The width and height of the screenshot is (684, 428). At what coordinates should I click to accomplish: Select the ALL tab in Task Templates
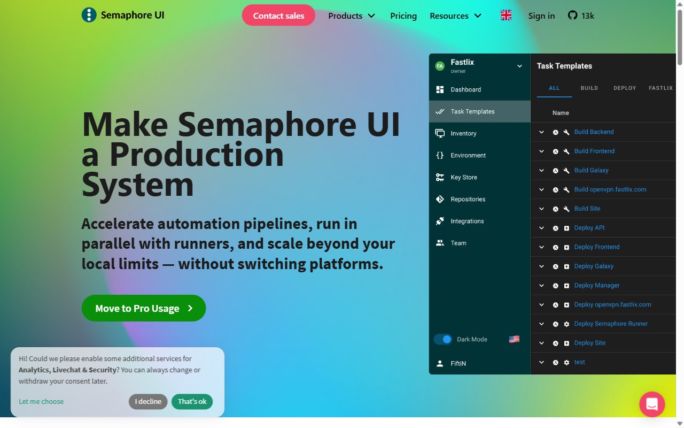click(x=554, y=88)
